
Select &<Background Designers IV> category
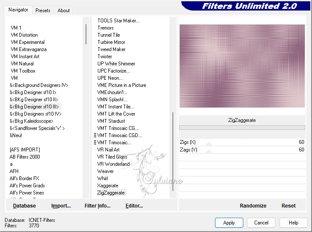point(39,85)
